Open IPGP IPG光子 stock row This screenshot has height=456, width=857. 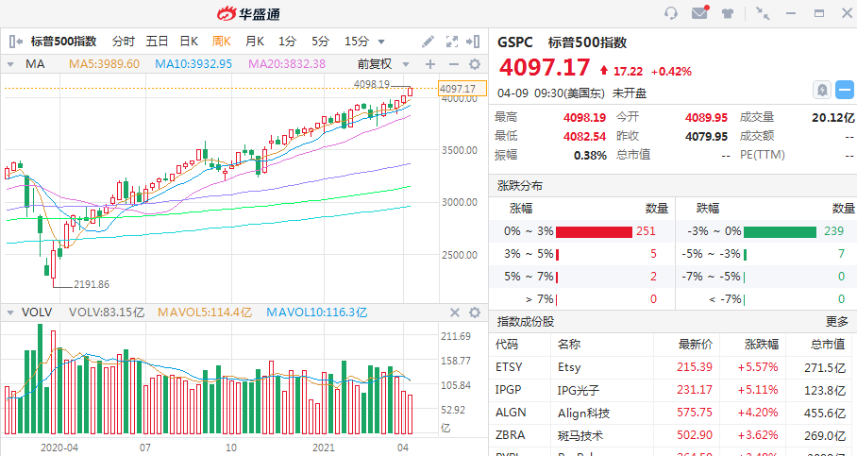(673, 390)
